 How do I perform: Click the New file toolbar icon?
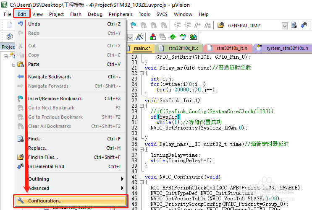[9, 25]
